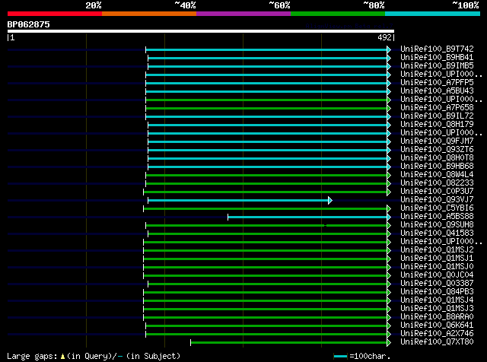487x362 pixels.
Task: Click the UniRef100_A7PFP5 hit label
Action: coord(437,82)
